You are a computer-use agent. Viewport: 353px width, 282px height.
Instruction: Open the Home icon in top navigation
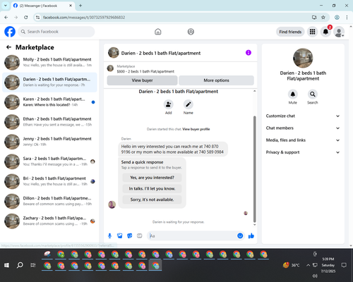pyautogui.click(x=158, y=32)
